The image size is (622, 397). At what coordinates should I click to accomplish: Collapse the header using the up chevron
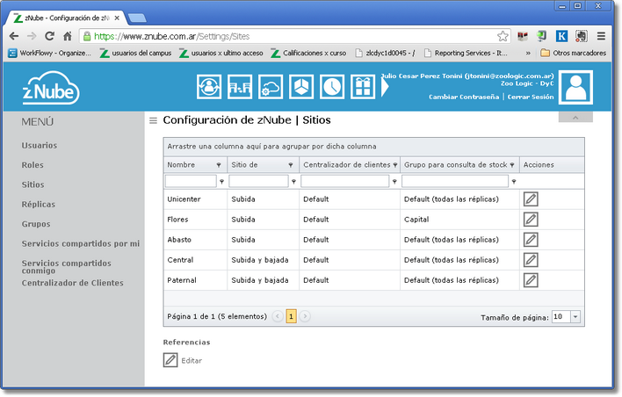click(x=575, y=117)
